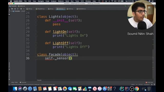Place cursor in line 36 self._sensor()
Image resolution: width=164 pixels, height=92 pixels.
coord(59,58)
